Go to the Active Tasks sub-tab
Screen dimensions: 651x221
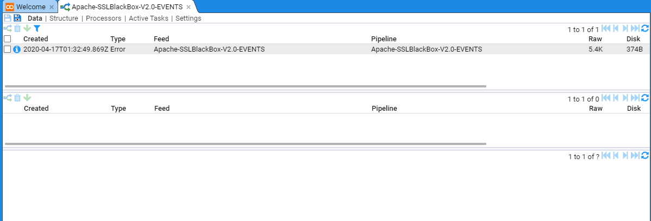point(148,18)
